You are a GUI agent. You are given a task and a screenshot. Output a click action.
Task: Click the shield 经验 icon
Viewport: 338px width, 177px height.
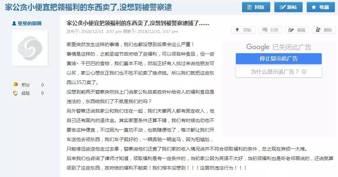[16, 93]
